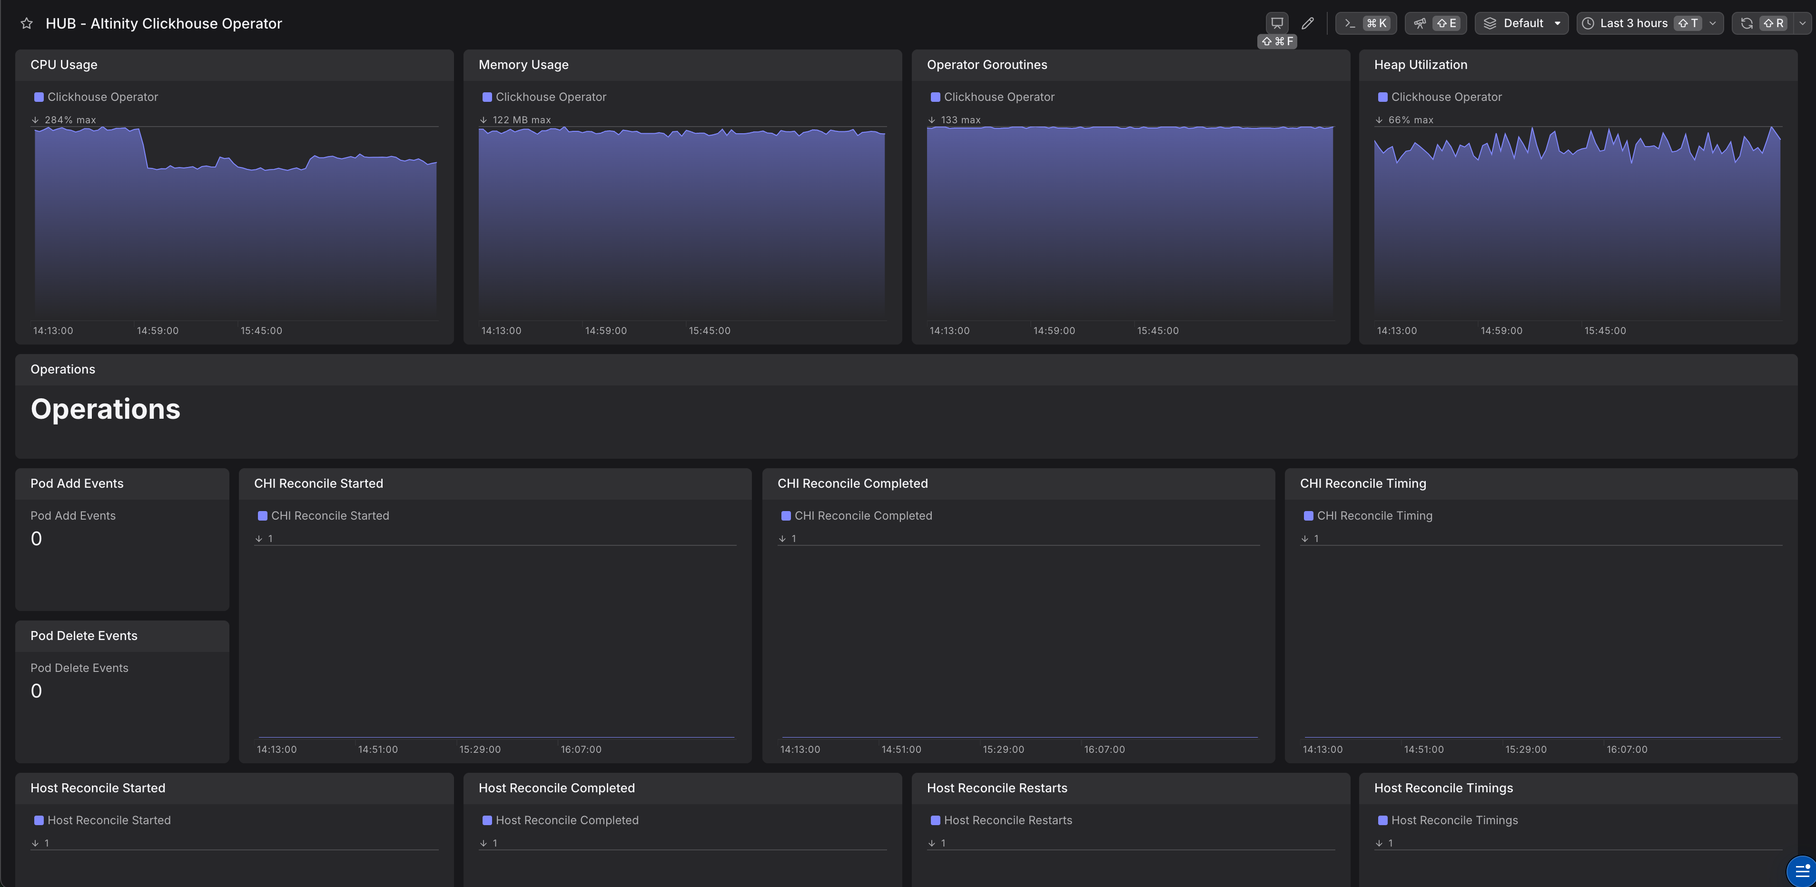Click the Pod Delete Events value
Image resolution: width=1816 pixels, height=887 pixels.
click(x=37, y=691)
